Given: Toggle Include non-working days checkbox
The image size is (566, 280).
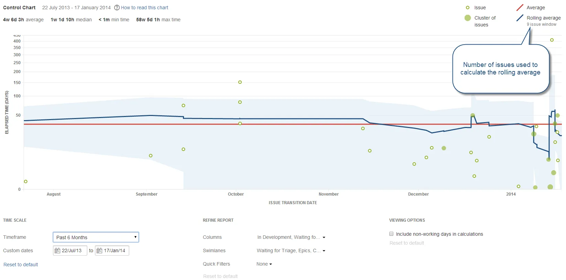Looking at the screenshot, I should [391, 234].
